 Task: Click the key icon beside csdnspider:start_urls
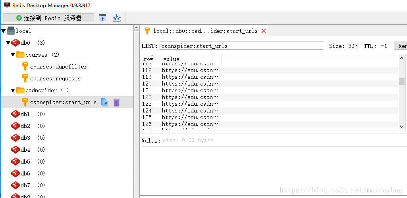[x=25, y=102]
